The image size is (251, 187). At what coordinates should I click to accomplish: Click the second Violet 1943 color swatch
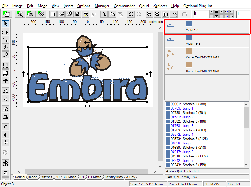tap(189, 37)
